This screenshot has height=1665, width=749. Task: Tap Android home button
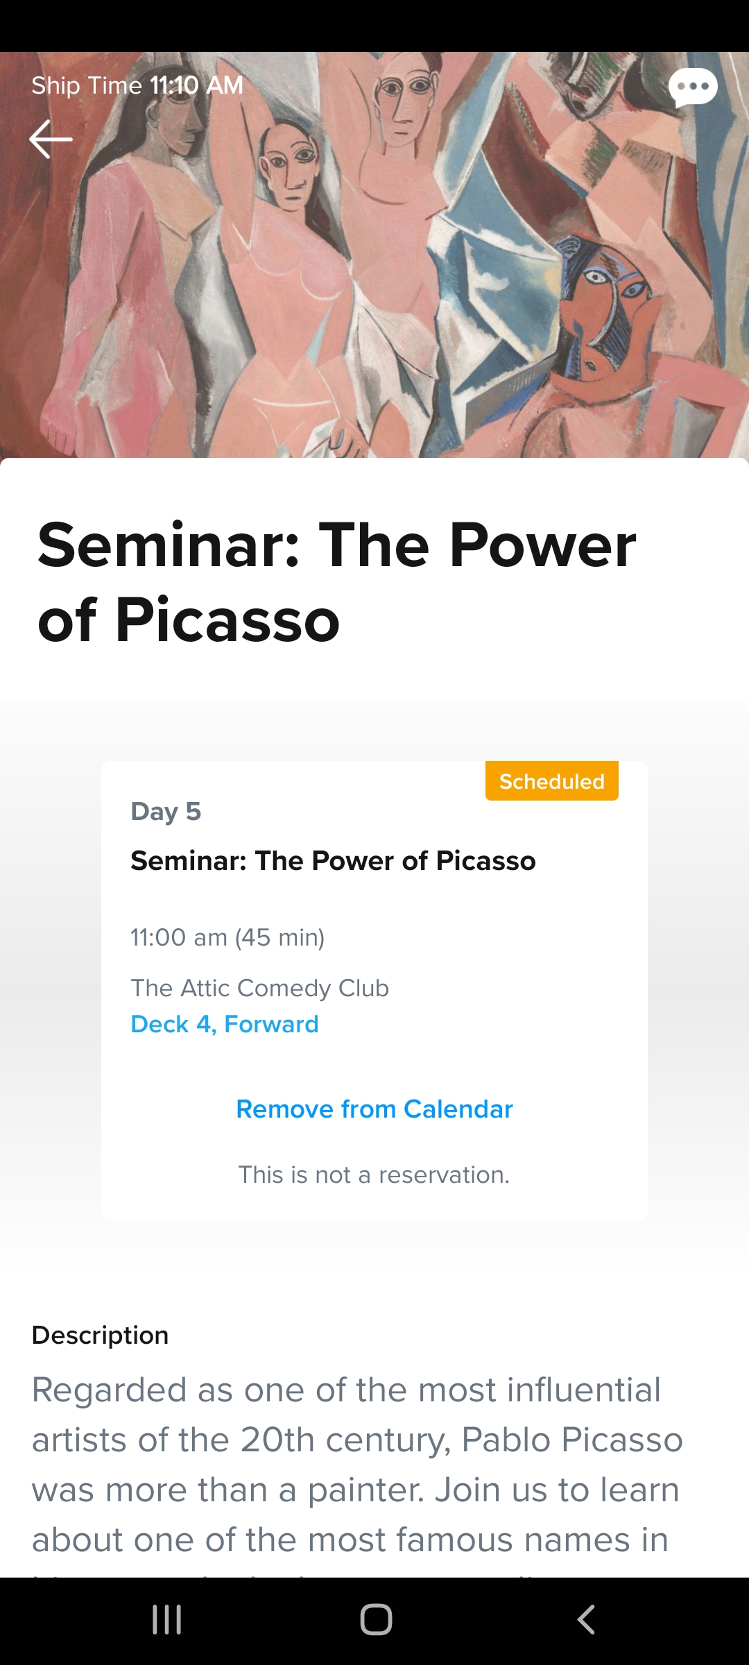click(x=376, y=1620)
